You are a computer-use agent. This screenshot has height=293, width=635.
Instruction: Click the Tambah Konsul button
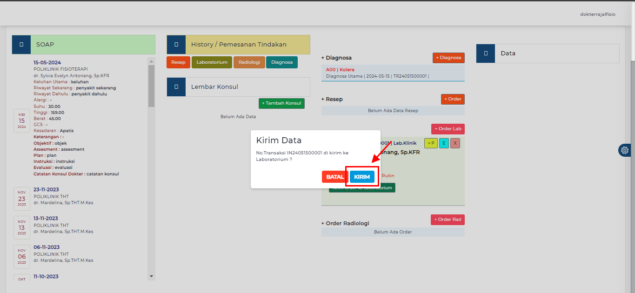tap(281, 103)
